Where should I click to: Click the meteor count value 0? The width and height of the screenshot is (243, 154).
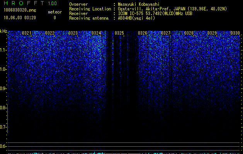click(55, 18)
